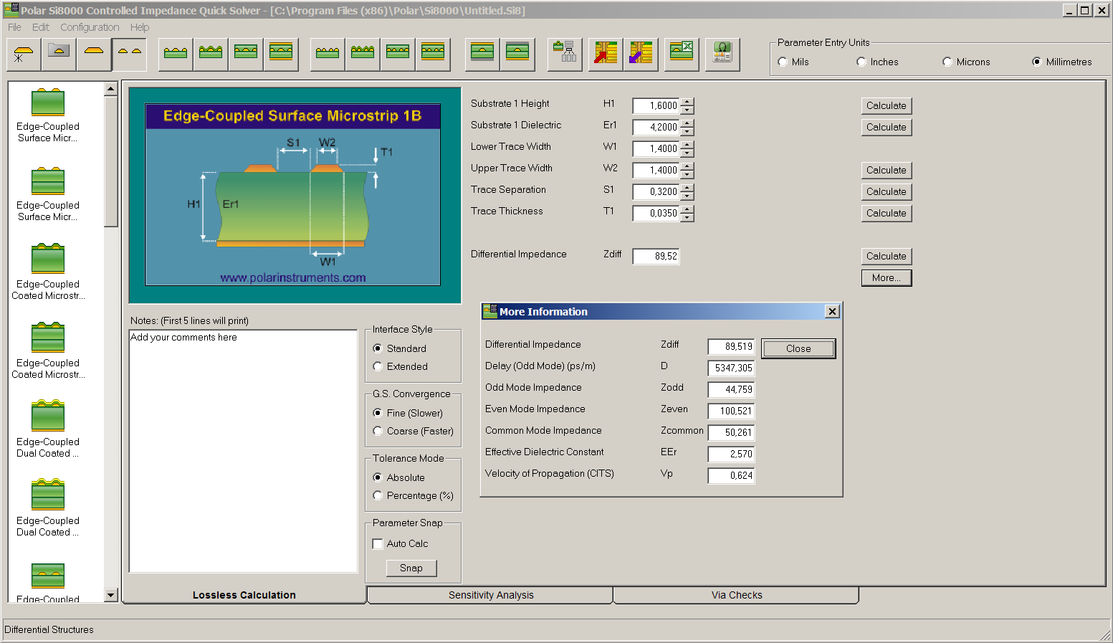
Task: Click the Substrate 1 Height H1 input field
Action: (656, 105)
